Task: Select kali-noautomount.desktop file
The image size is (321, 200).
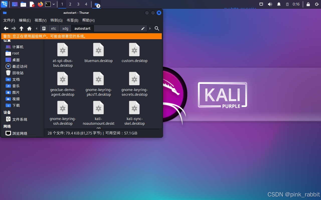Action: [x=99, y=115]
